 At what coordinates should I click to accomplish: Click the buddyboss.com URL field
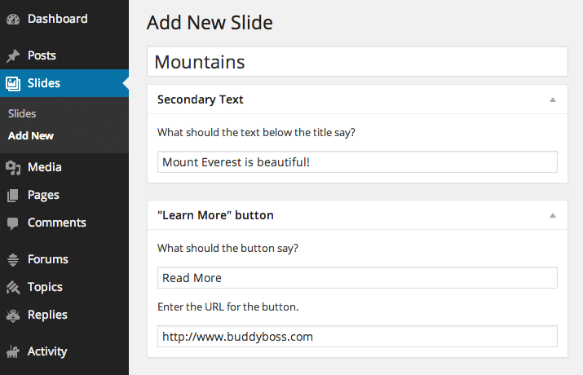coord(357,336)
